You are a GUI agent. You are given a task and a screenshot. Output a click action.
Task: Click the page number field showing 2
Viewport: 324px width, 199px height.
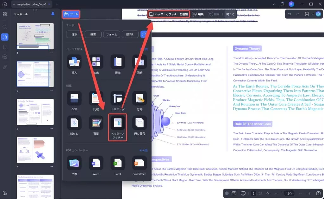(x=253, y=193)
